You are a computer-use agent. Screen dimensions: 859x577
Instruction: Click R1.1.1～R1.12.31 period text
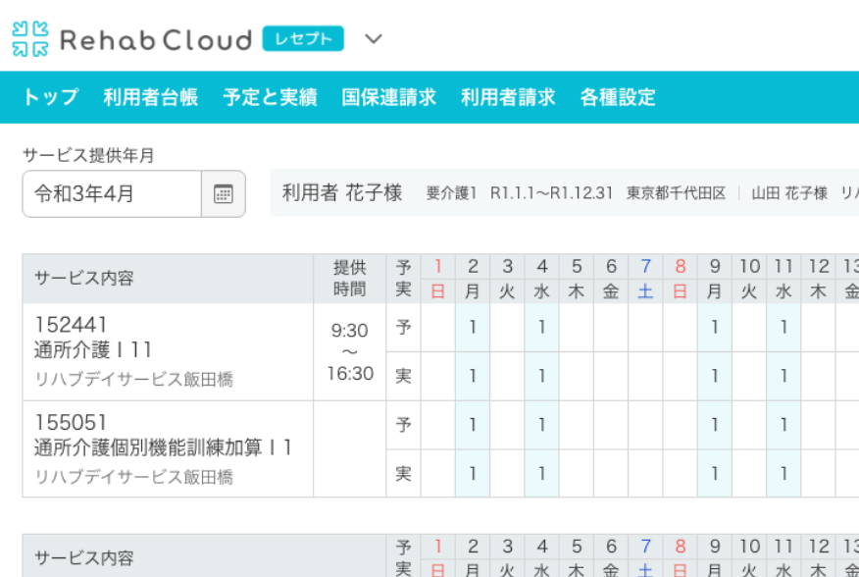pyautogui.click(x=551, y=193)
